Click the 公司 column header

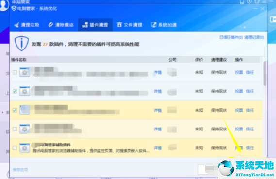point(172,60)
